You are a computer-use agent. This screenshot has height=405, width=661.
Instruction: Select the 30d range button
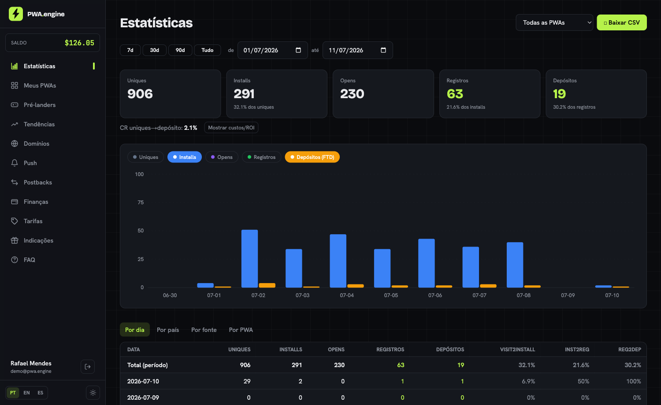click(x=154, y=50)
